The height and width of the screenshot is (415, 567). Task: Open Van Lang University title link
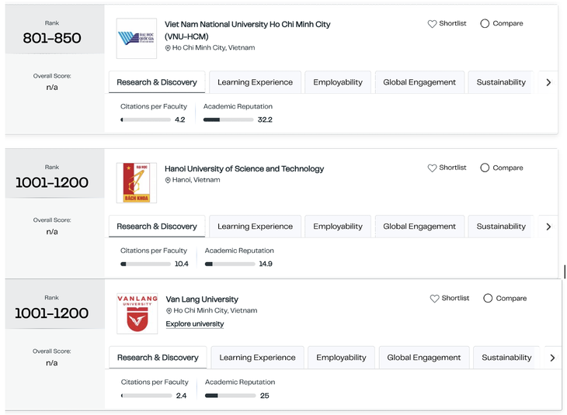point(202,299)
